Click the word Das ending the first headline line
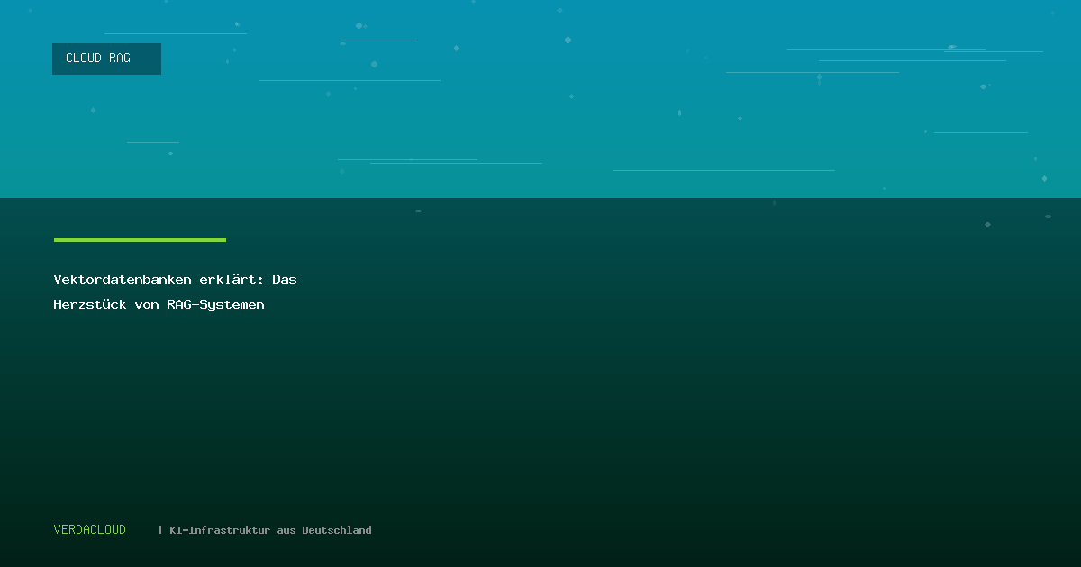Viewport: 1081px width, 567px height. coord(285,280)
